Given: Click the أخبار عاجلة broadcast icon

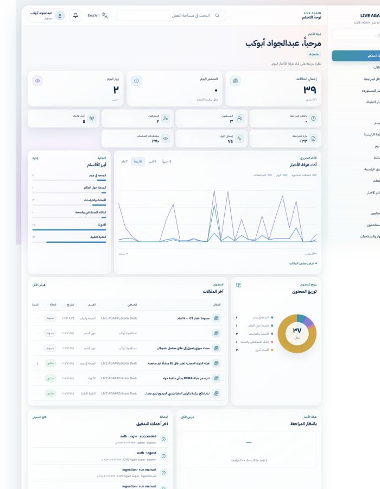Looking at the screenshot, I should click(92, 118).
